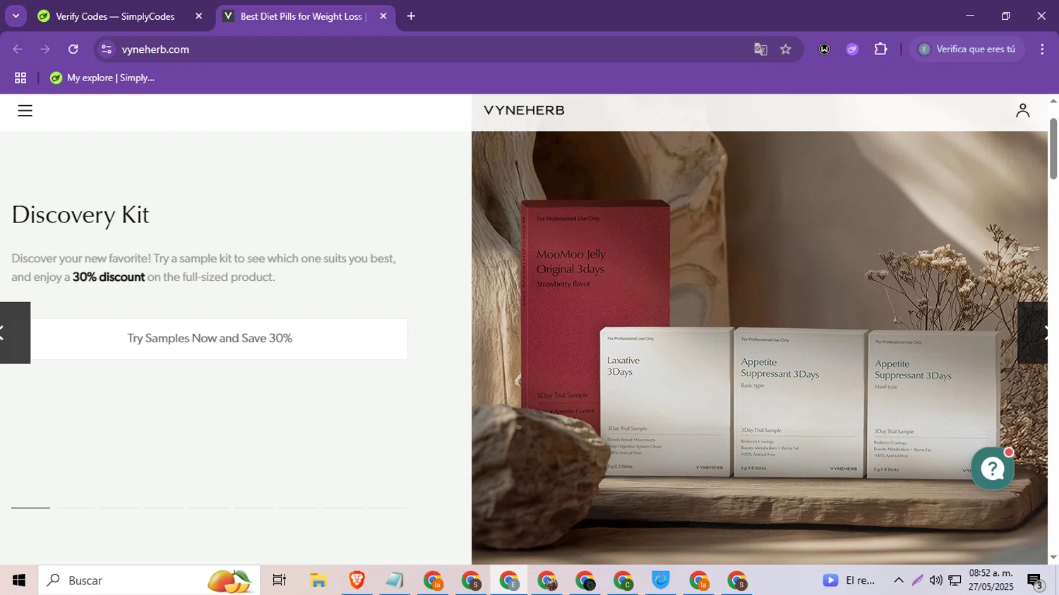
Task: Open the purple round extension icon
Action: point(852,49)
